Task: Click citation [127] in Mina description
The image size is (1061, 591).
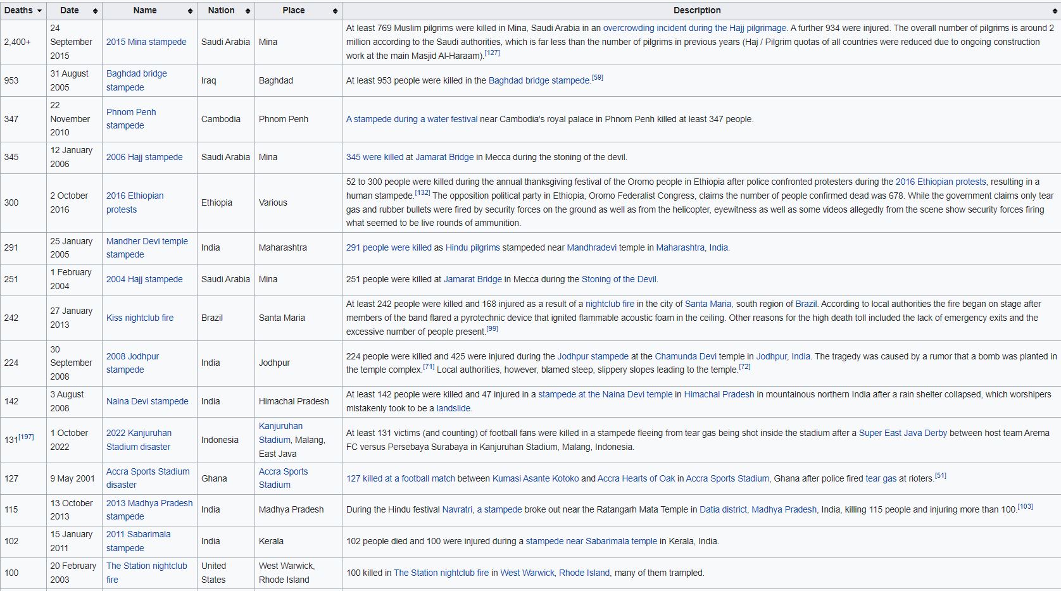Action: [492, 53]
